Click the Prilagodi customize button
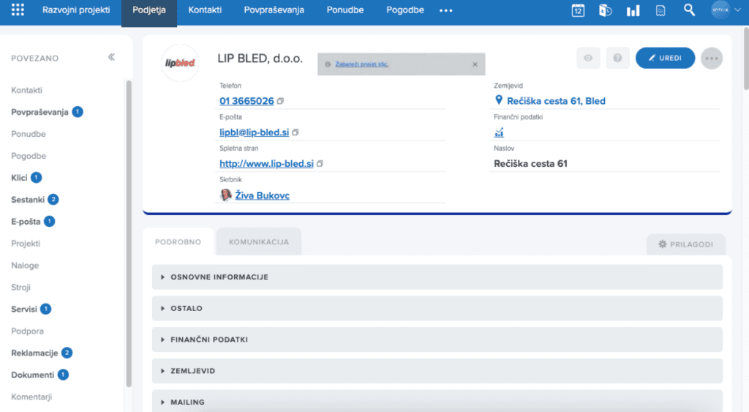 coord(686,244)
